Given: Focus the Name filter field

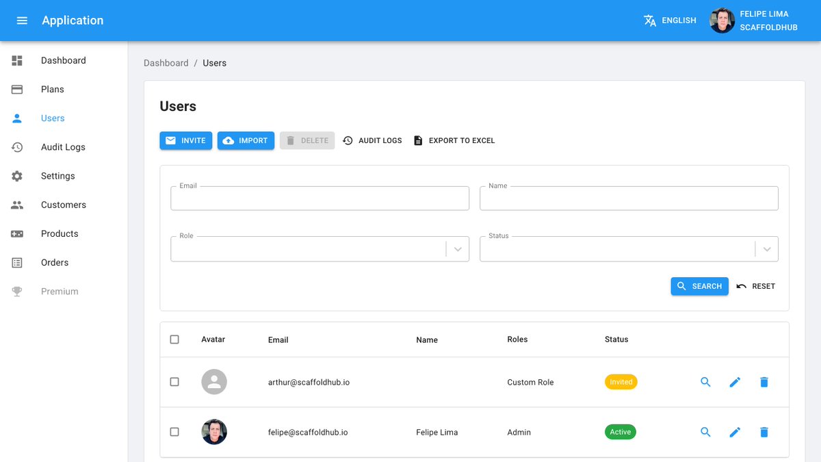Looking at the screenshot, I should (629, 198).
